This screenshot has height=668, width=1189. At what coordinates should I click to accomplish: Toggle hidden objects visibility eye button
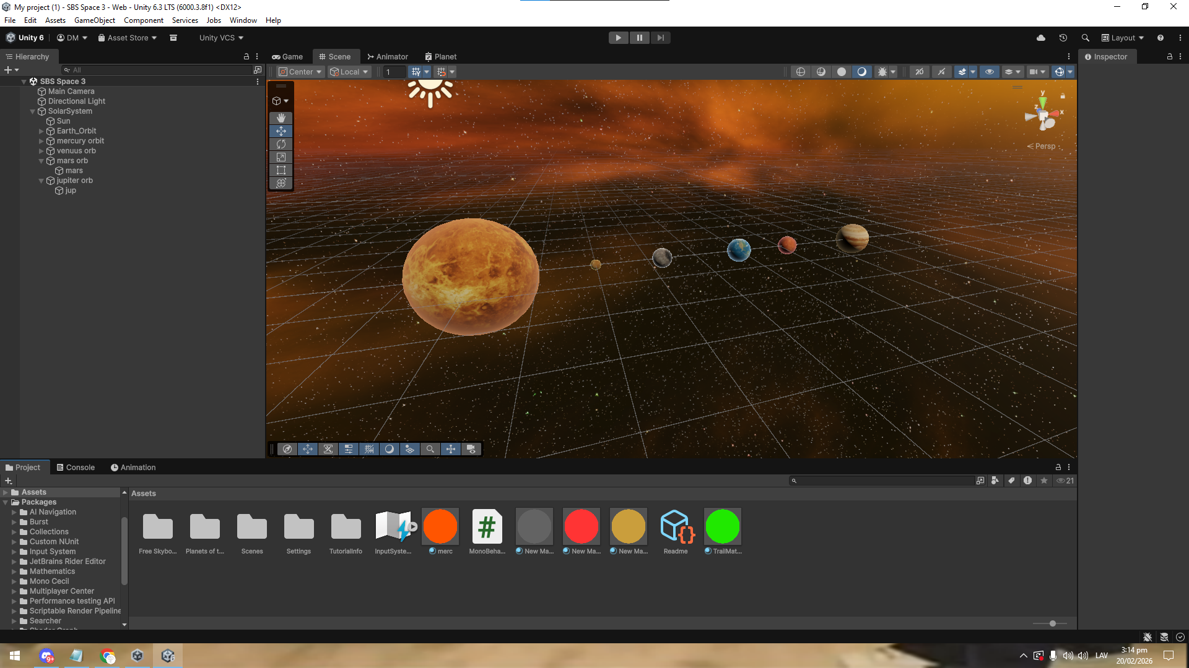[989, 72]
